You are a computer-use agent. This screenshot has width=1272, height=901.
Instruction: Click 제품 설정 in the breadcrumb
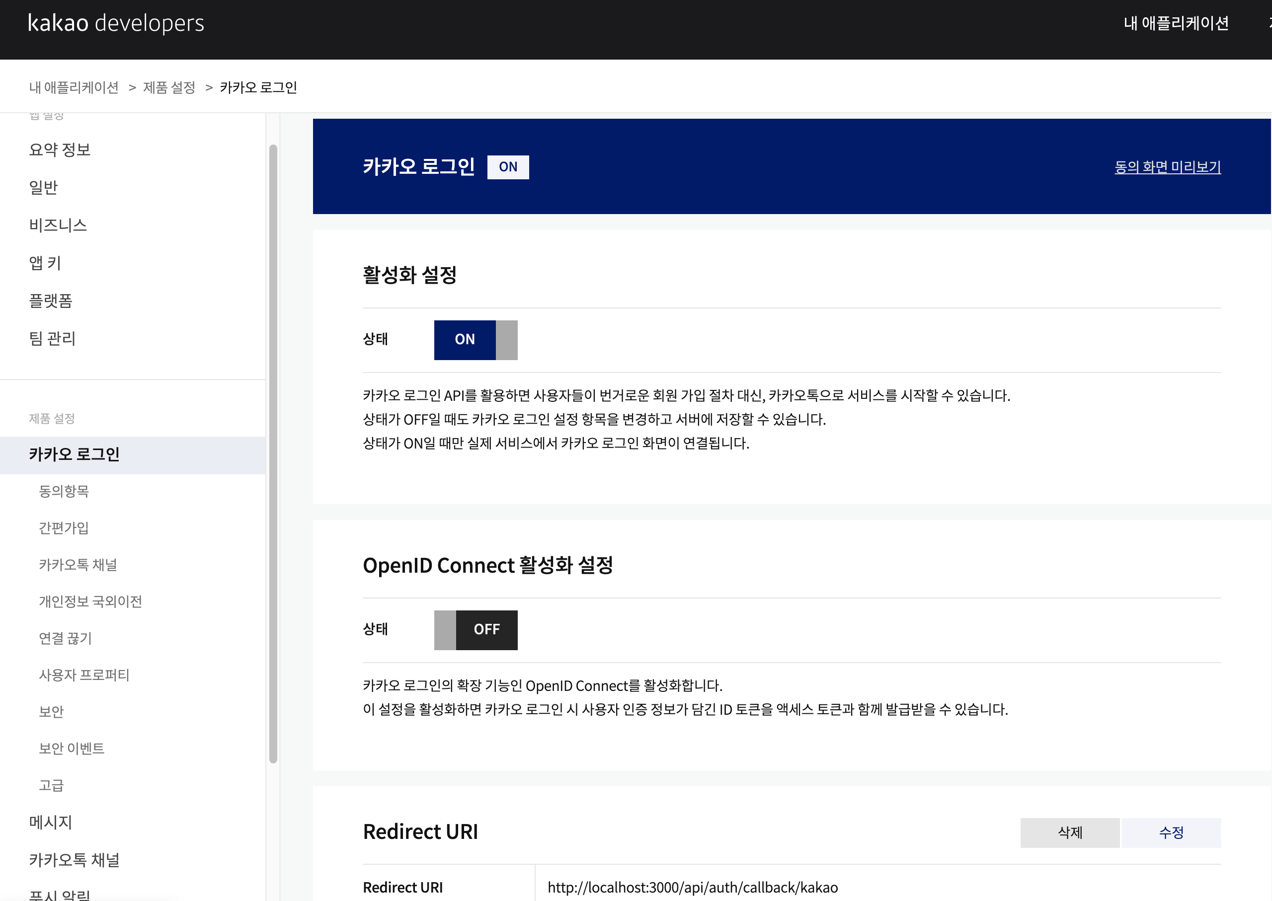point(169,87)
